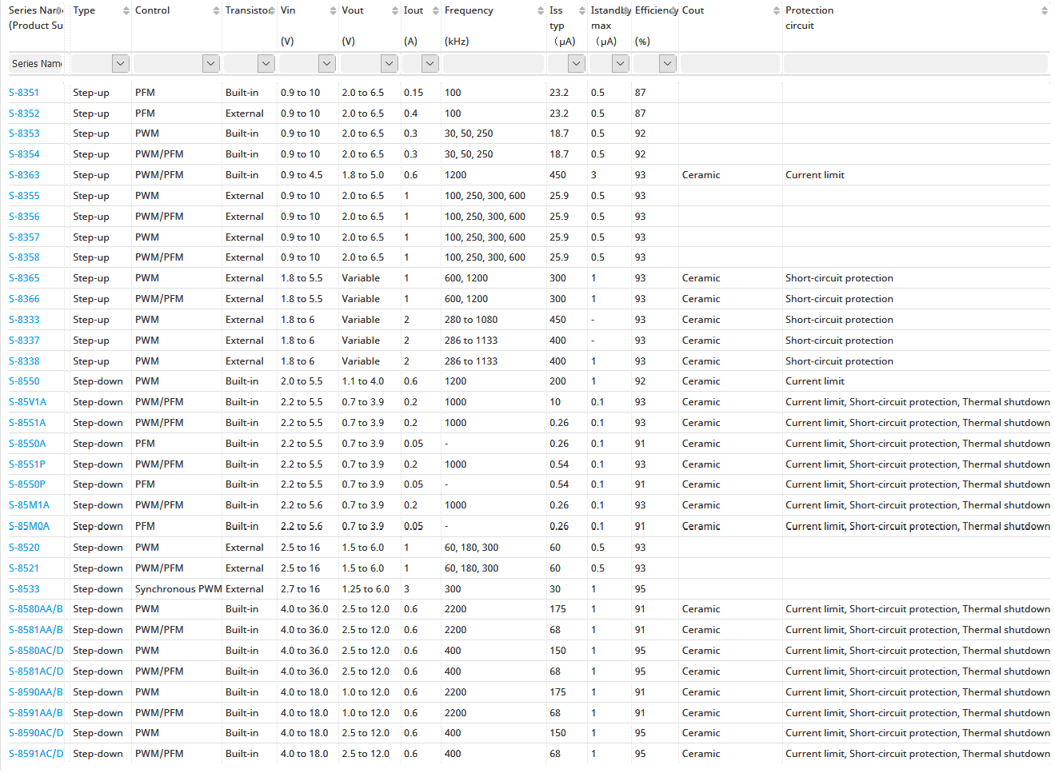Open the S-8352 product link
Image resolution: width=1055 pixels, height=773 pixels.
coord(24,114)
